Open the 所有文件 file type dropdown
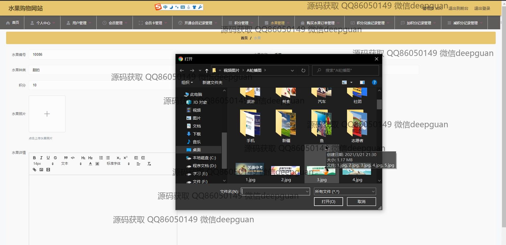The image size is (506, 245). click(345, 192)
